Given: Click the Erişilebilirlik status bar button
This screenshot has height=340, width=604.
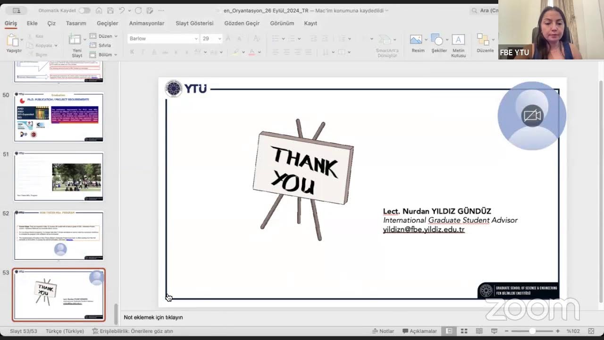Looking at the screenshot, I should tap(133, 331).
